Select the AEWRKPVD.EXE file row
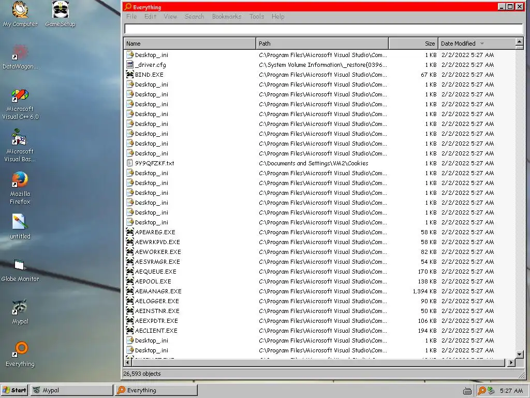Image resolution: width=530 pixels, height=398 pixels. point(319,241)
